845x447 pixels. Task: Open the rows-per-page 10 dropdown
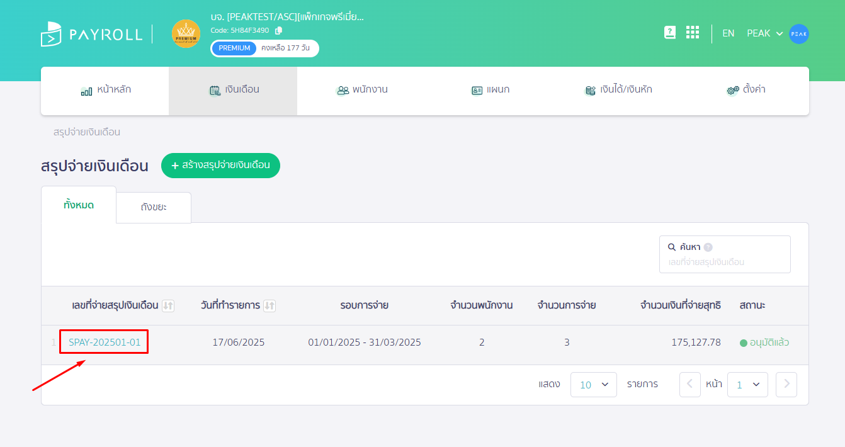pos(594,385)
